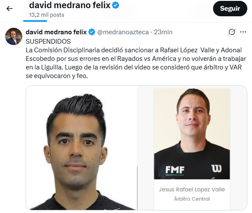Viewport: 252px width, 213px height.
Task: Click the Grok slashed-circle icon
Action: click(232, 32)
